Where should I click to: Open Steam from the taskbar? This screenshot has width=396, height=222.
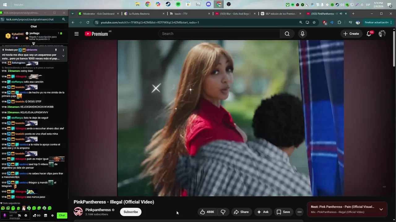tap(168, 4)
